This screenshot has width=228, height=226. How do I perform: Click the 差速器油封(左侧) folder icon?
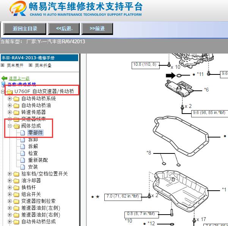point(16,208)
